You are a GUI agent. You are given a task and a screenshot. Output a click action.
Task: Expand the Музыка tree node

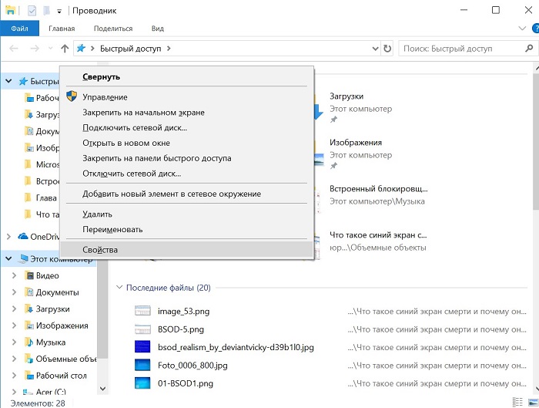click(x=14, y=342)
